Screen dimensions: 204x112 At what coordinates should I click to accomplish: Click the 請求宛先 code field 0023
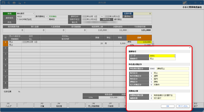pos(26,16)
